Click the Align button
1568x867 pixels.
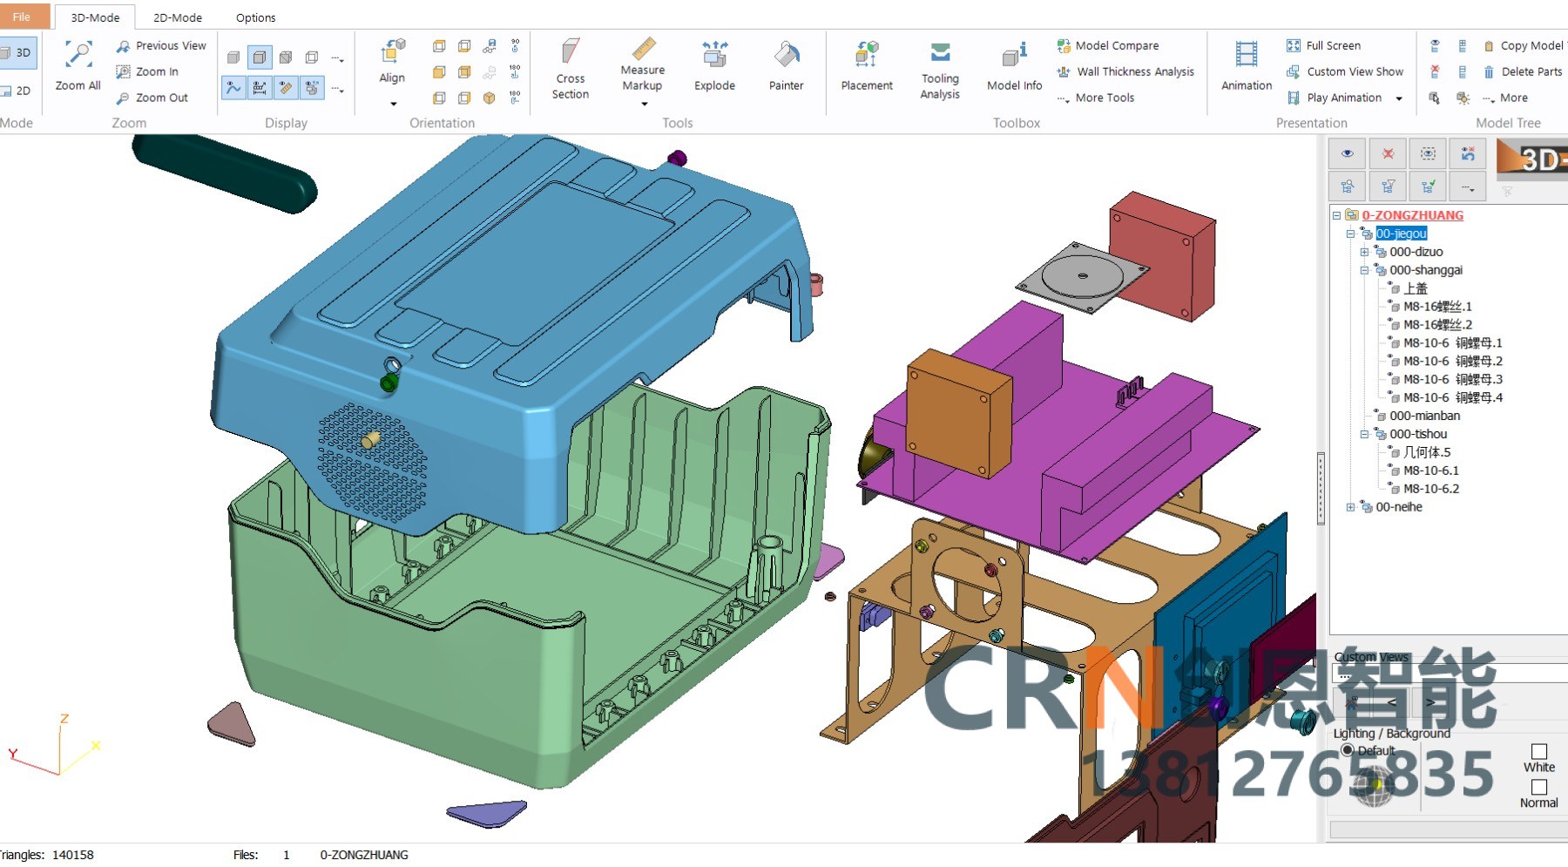[x=392, y=61]
